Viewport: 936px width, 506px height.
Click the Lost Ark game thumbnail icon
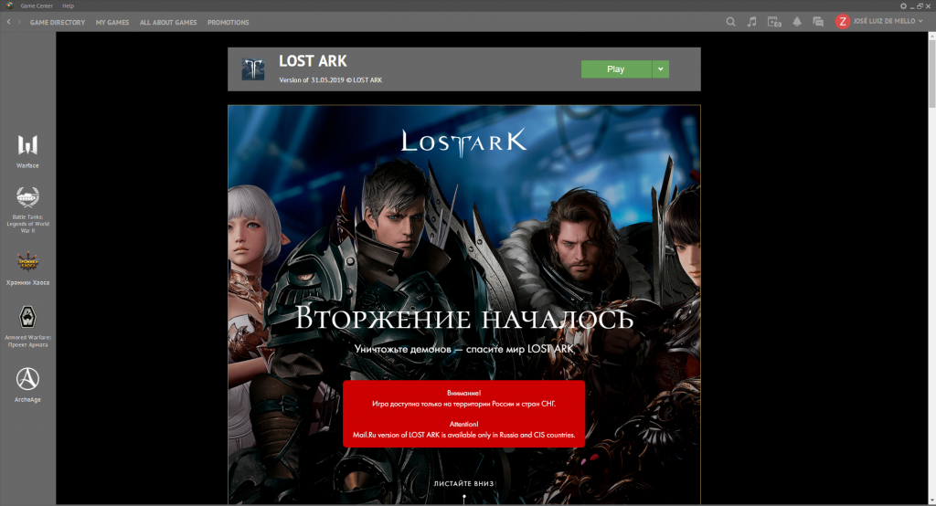coord(253,69)
